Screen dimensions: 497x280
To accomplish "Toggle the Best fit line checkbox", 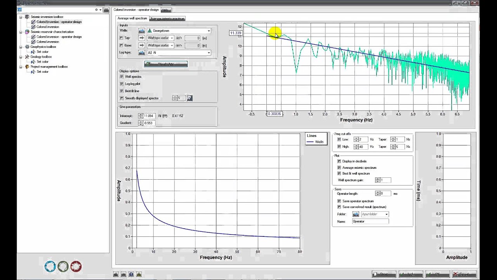I will 122,91.
